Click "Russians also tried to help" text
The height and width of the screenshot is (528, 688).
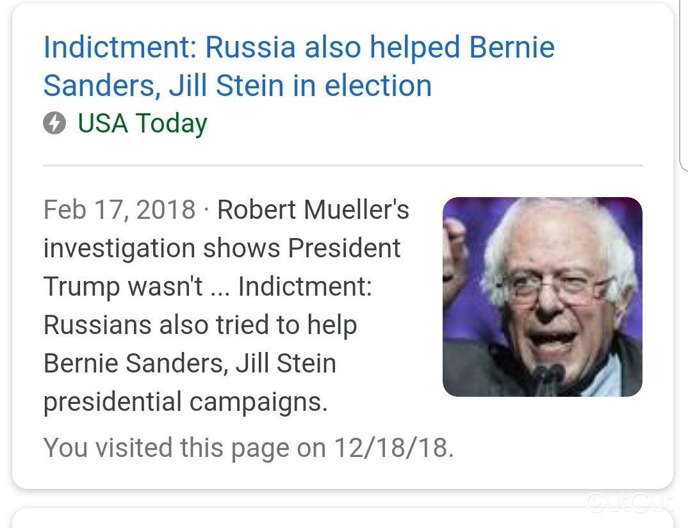pos(201,325)
